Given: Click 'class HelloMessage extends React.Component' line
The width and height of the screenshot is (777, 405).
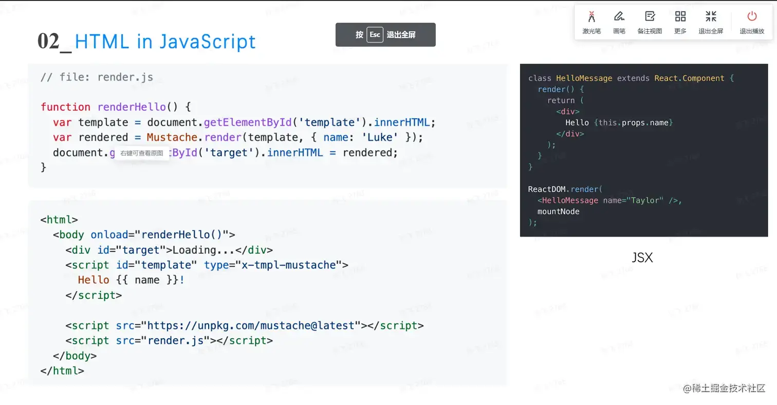Looking at the screenshot, I should pyautogui.click(x=631, y=79).
